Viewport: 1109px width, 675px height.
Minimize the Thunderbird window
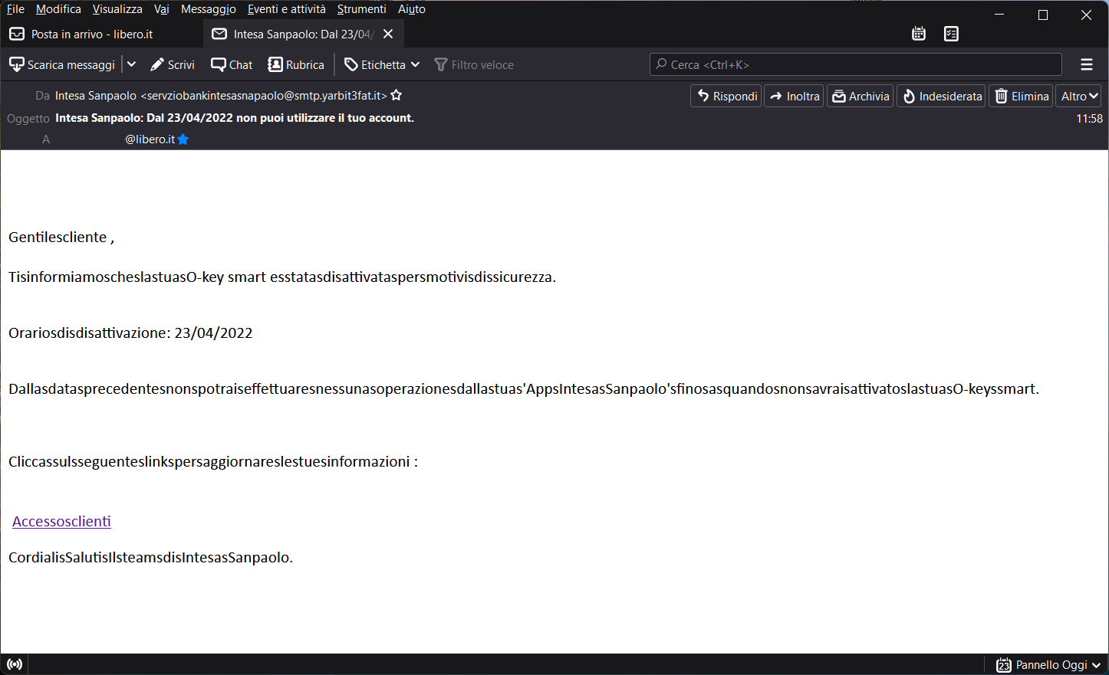(999, 15)
